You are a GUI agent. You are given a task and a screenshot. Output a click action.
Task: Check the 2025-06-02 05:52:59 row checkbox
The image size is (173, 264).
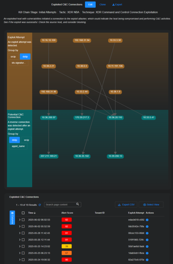pyautogui.click(x=23, y=227)
